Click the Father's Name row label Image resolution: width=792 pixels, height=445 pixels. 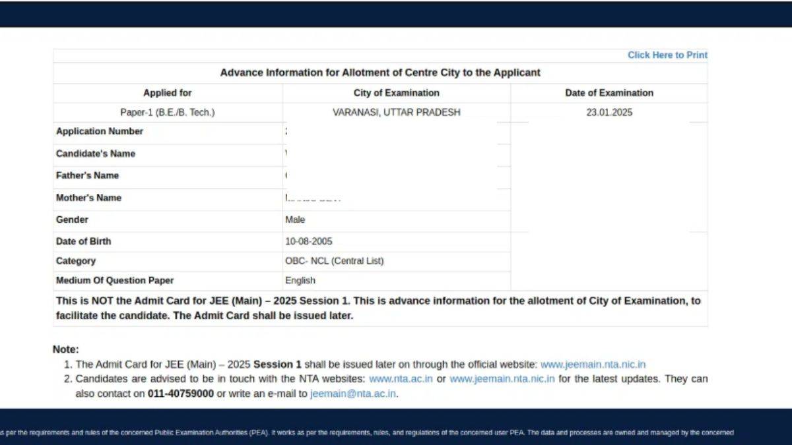click(x=86, y=175)
